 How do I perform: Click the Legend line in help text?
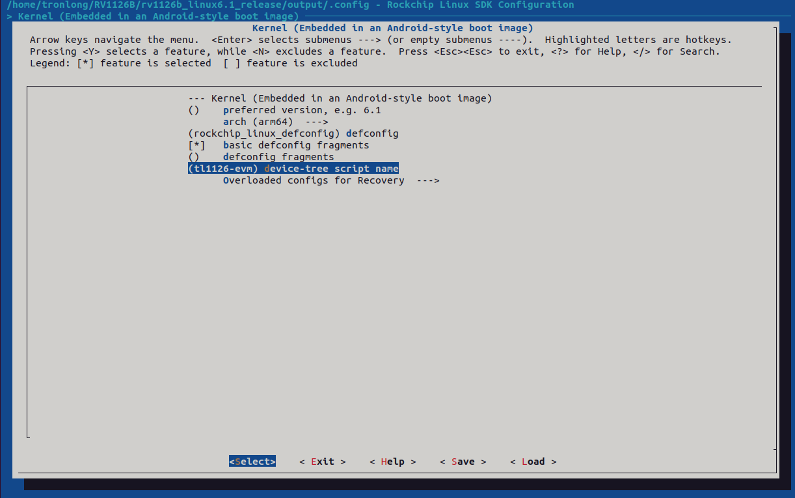click(194, 63)
